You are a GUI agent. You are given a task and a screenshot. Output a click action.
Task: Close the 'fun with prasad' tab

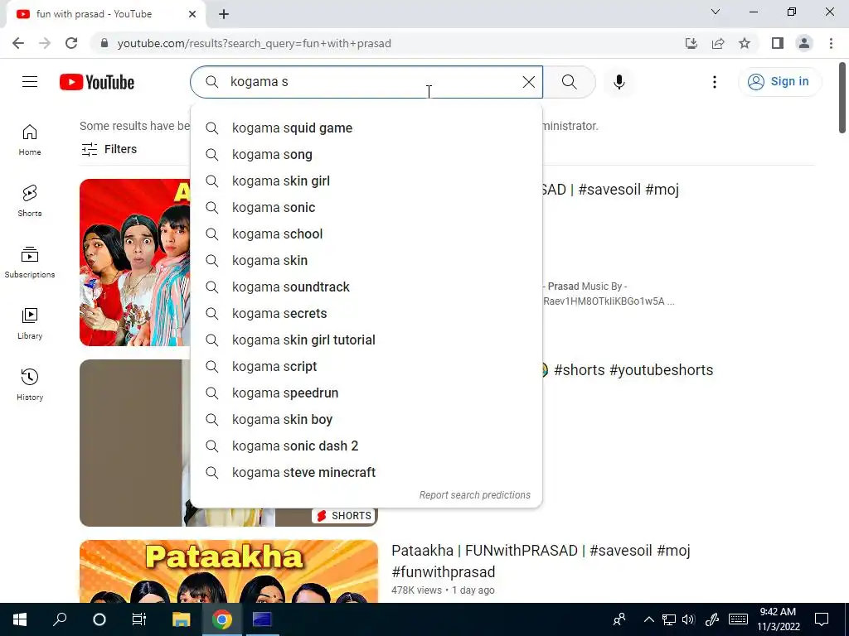192,14
